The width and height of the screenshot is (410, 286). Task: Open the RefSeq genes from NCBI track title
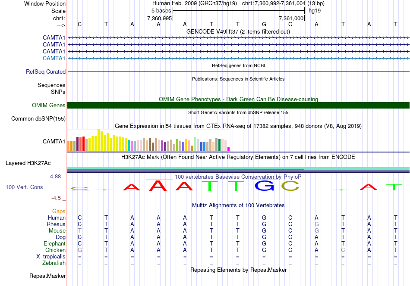pos(238,65)
